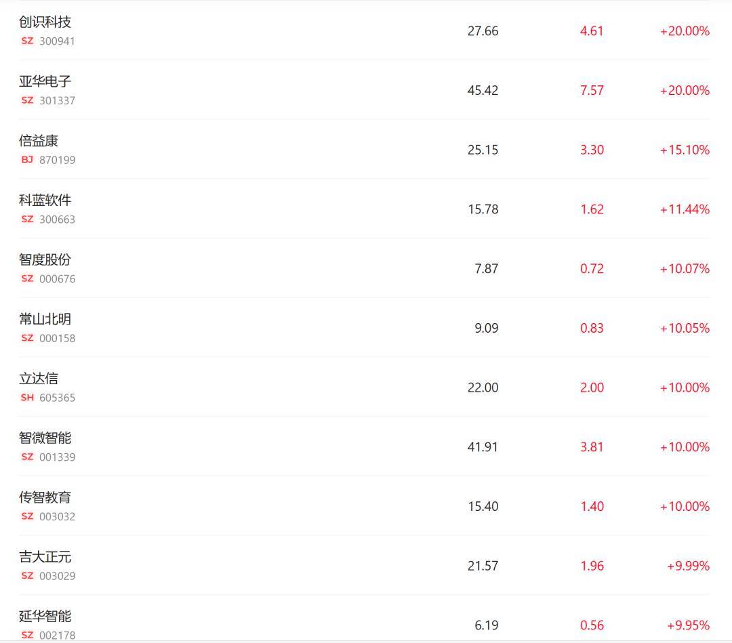The image size is (732, 643).
Task: Select the 倍益康 stock entry
Action: coord(364,149)
